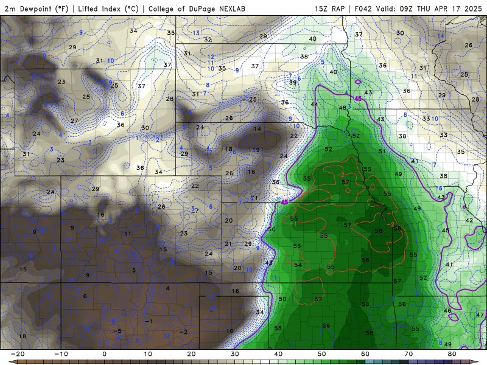
Task: Click the black '21' dewpoint value
Action: (228, 244)
